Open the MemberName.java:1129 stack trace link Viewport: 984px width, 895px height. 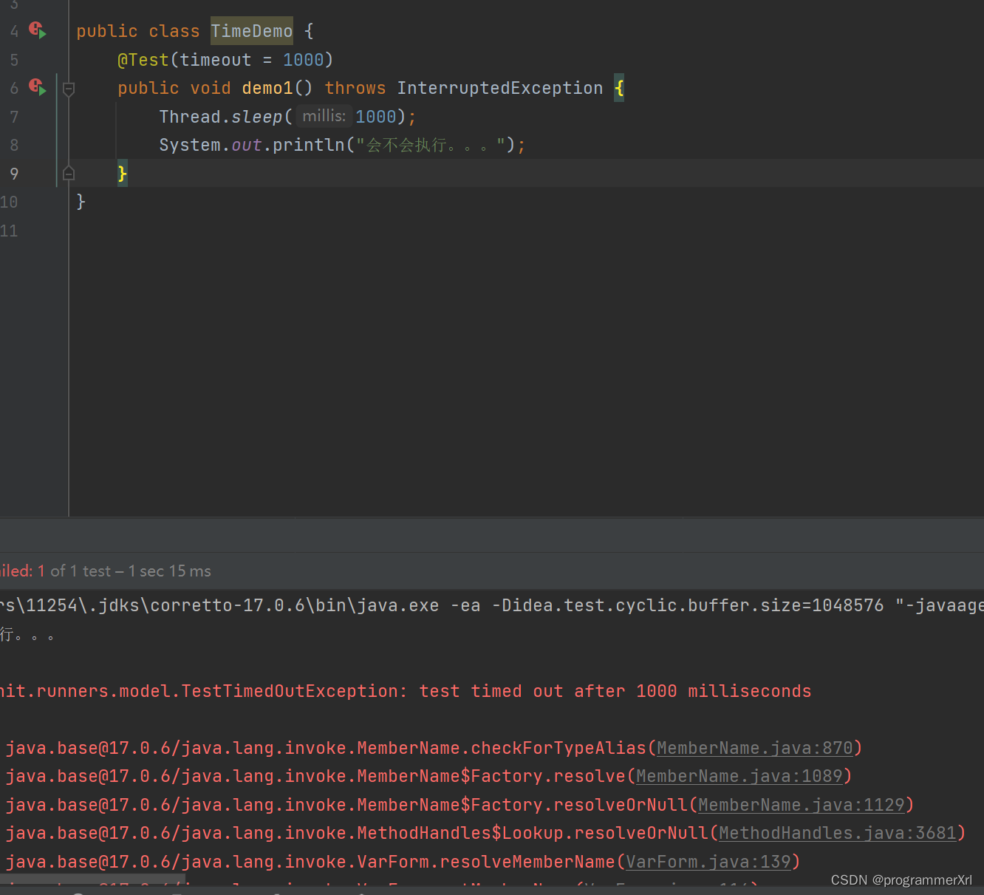[802, 805]
